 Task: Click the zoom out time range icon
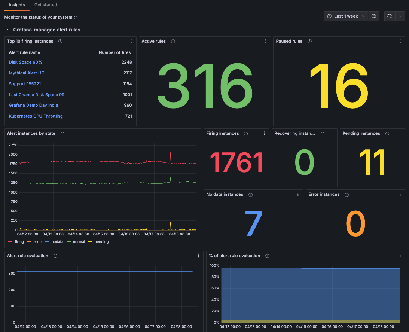[x=374, y=16]
